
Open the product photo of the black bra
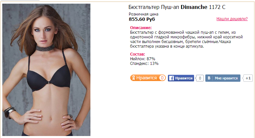coord(46,70)
